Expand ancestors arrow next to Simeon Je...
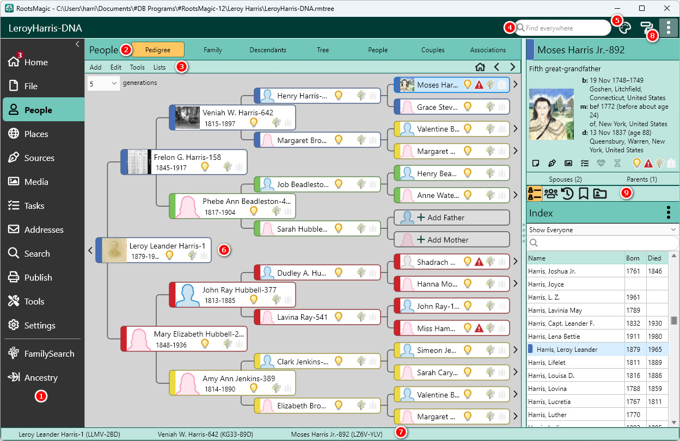The image size is (680, 441). click(515, 350)
